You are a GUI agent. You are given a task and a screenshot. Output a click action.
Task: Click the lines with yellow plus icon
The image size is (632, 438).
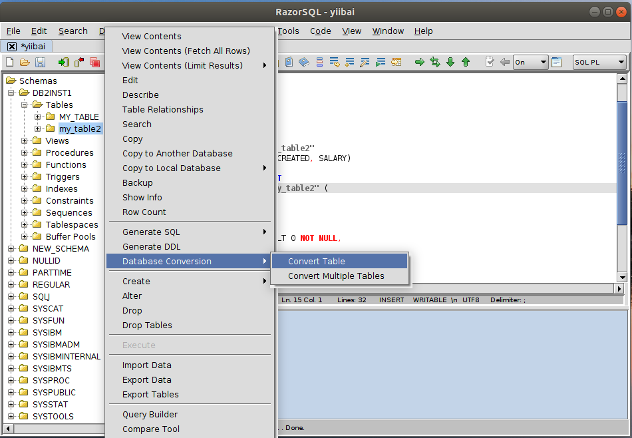point(350,62)
